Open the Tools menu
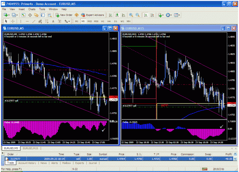The height and width of the screenshot is (172, 239). pos(42,9)
